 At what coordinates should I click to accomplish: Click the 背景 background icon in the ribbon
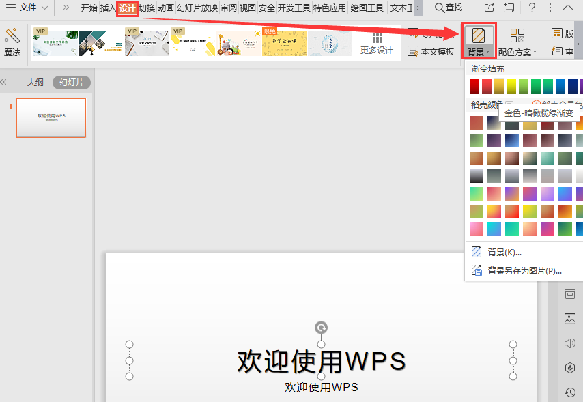pos(478,35)
